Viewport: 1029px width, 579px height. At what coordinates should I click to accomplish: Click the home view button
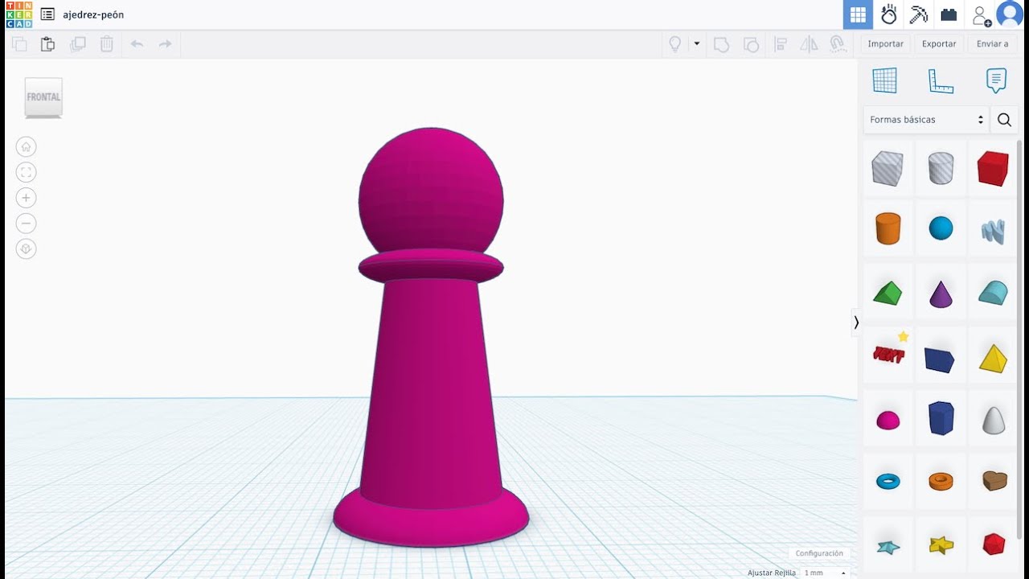[x=27, y=146]
